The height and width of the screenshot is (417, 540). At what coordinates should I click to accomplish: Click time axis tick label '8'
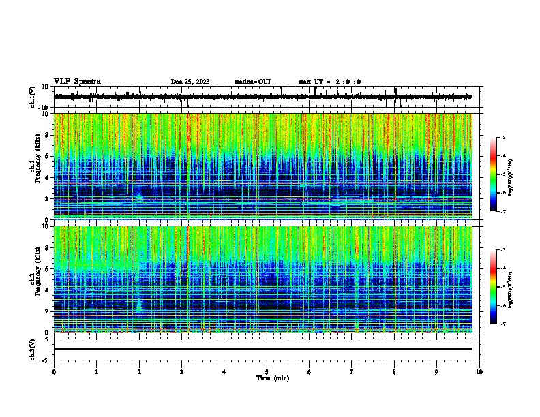[394, 372]
